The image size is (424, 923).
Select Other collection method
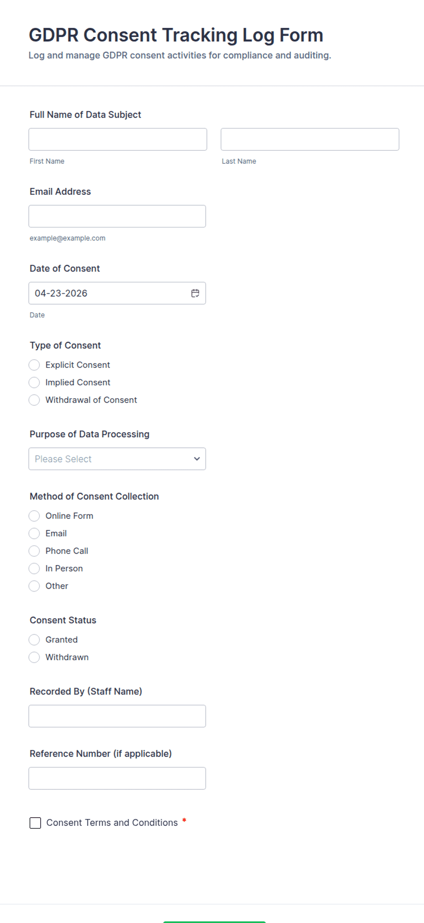(x=34, y=586)
